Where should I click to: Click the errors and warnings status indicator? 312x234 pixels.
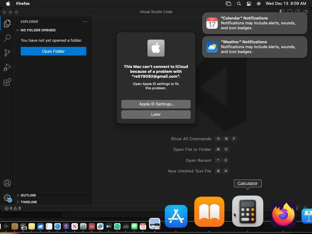pos(13,208)
